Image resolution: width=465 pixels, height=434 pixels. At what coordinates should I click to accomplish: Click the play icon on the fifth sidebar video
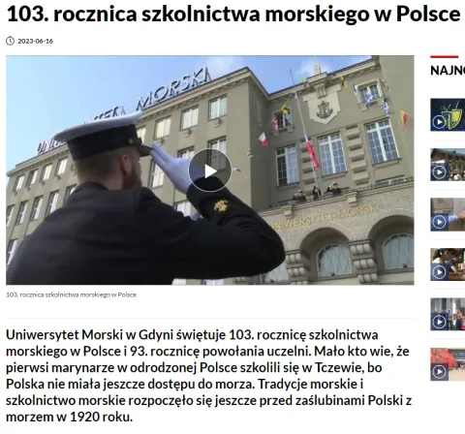pos(439,322)
